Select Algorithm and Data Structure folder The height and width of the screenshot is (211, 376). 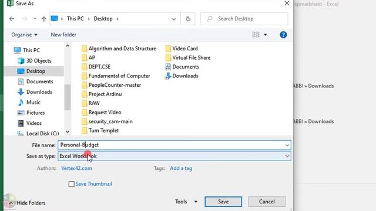(x=119, y=49)
